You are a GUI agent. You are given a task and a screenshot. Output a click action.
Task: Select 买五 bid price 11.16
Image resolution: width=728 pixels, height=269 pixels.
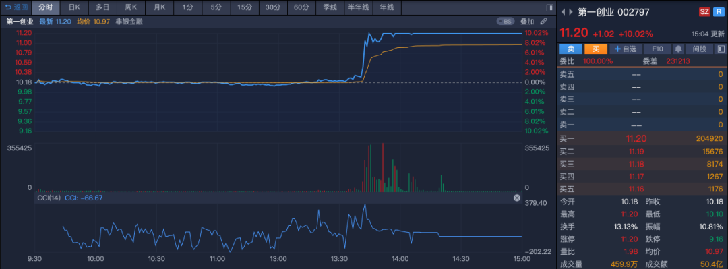[636, 189]
